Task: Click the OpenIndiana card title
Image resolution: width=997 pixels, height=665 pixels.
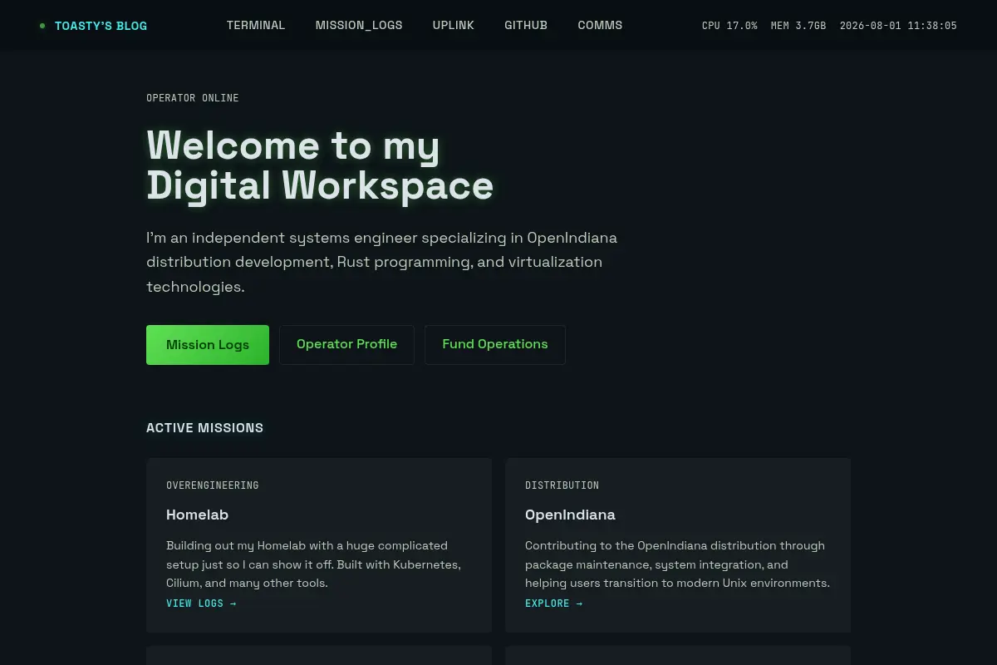Action: pyautogui.click(x=570, y=515)
